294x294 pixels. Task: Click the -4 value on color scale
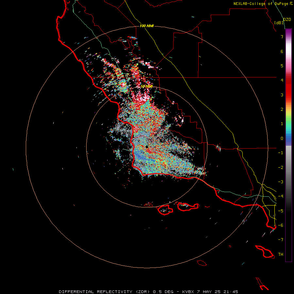281,196
